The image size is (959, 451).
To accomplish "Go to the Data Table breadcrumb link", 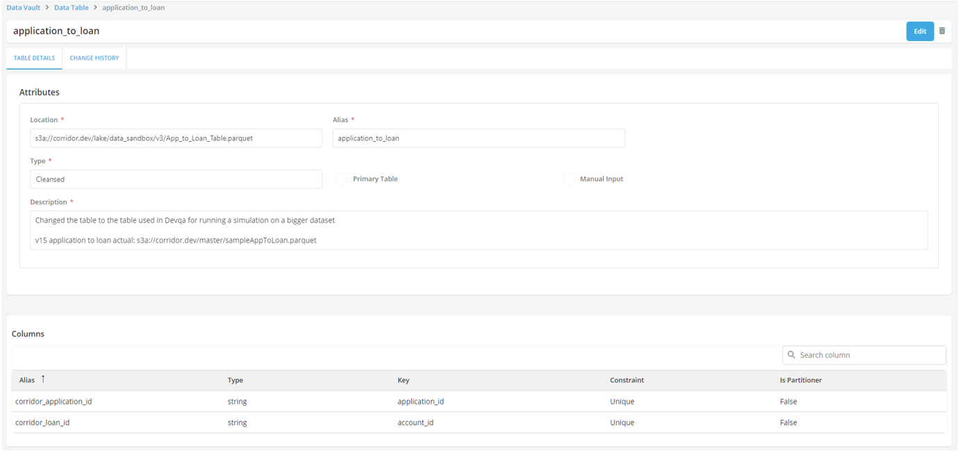I will click(71, 8).
